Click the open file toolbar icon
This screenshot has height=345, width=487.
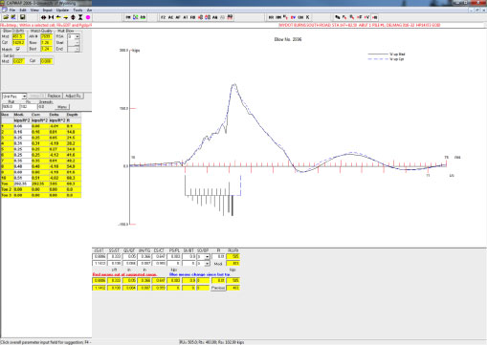pyautogui.click(x=6, y=17)
